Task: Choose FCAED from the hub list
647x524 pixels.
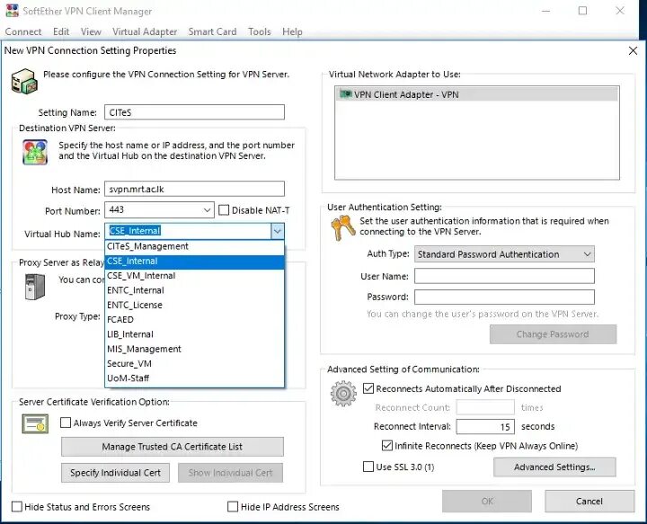Action: (x=194, y=320)
